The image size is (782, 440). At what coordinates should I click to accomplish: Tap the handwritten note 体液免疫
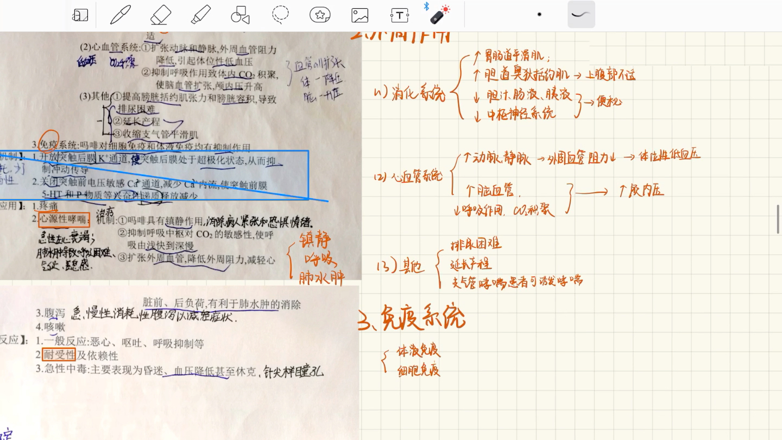coord(418,351)
